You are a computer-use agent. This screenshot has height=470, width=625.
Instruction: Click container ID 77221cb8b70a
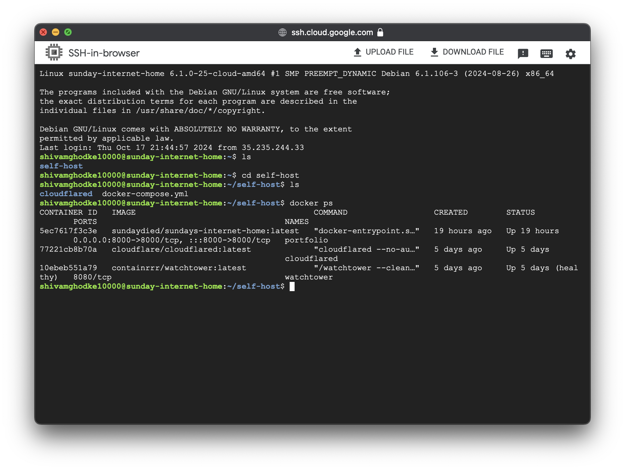coord(68,249)
